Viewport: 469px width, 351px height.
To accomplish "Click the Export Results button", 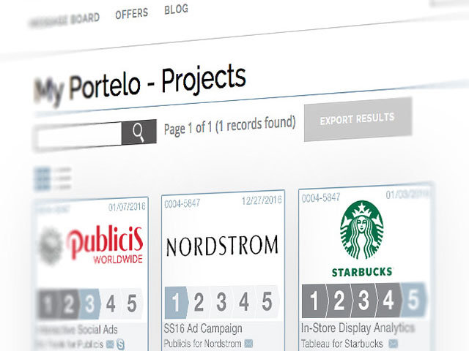I will point(358,118).
